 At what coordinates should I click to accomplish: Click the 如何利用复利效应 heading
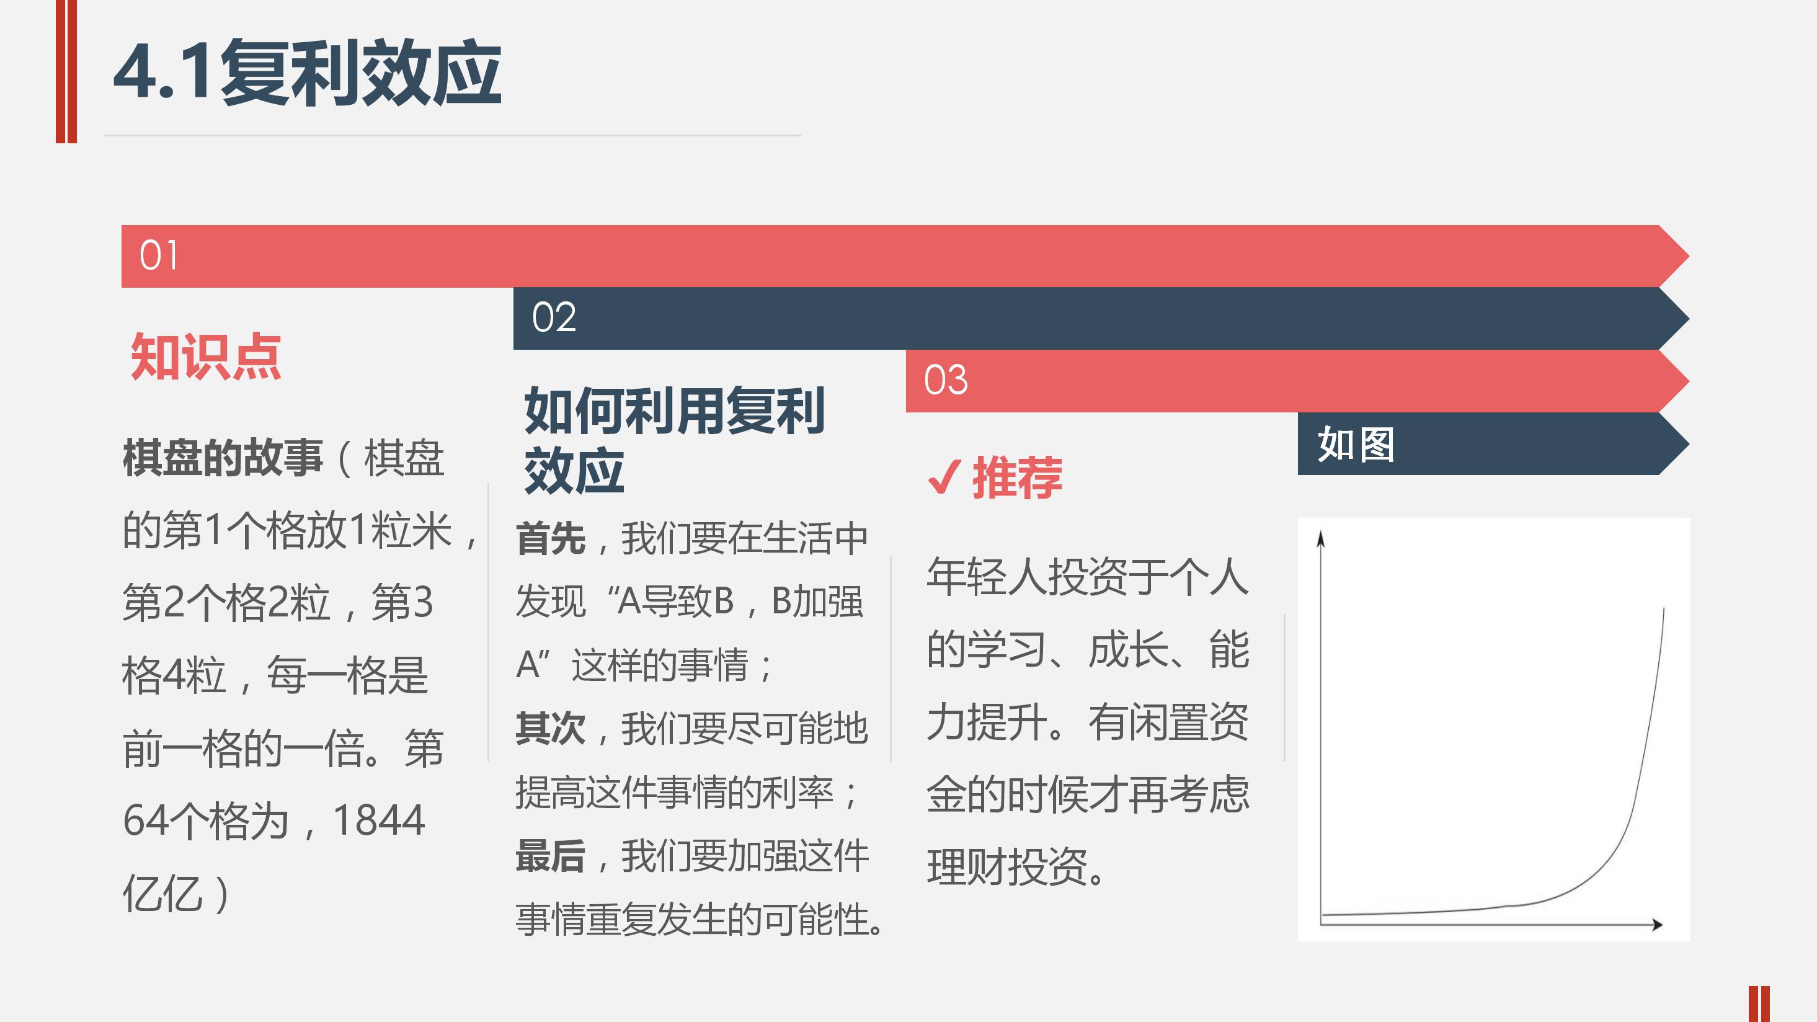tap(674, 440)
